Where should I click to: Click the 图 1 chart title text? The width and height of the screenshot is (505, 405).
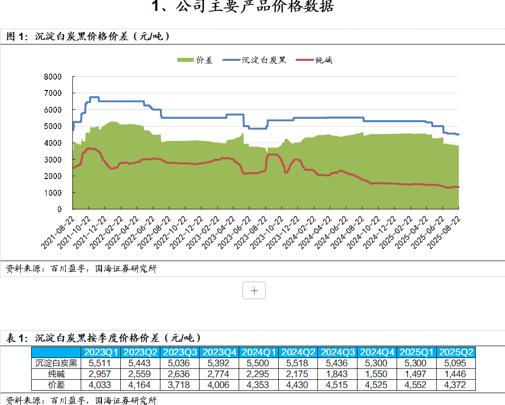88,37
